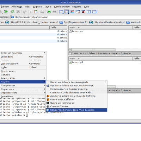Reload the current folder view
Screen dimensions: 141x141
(x=12, y=12)
